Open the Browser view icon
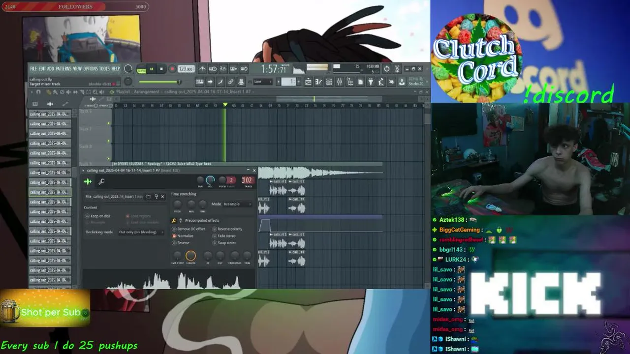Image resolution: width=630 pixels, height=354 pixels. tap(349, 82)
